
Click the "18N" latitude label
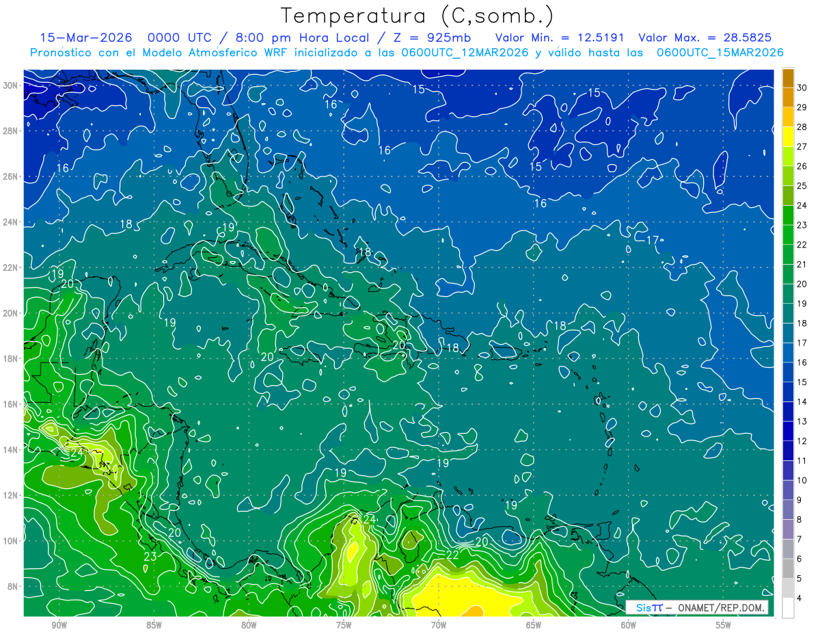coord(12,358)
